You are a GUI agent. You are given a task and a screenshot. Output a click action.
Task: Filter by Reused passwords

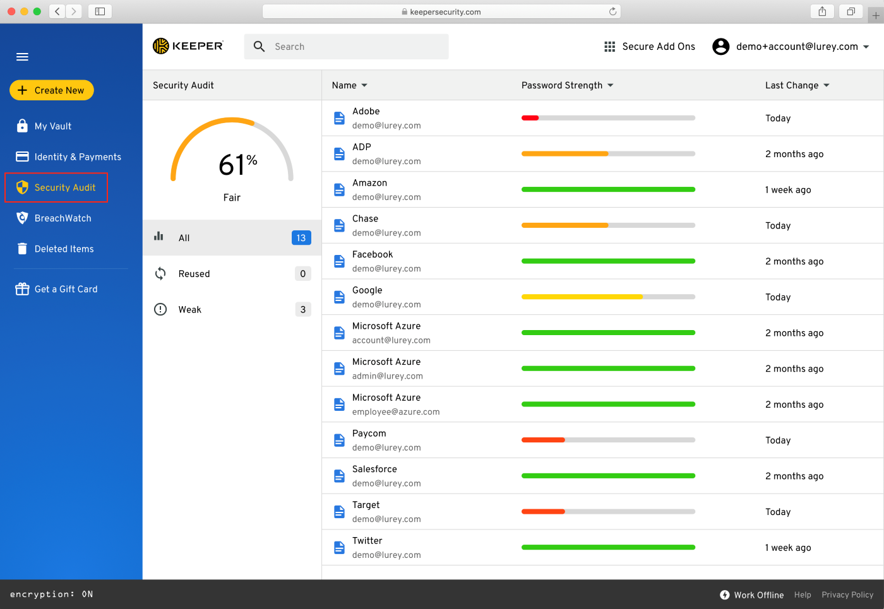232,274
